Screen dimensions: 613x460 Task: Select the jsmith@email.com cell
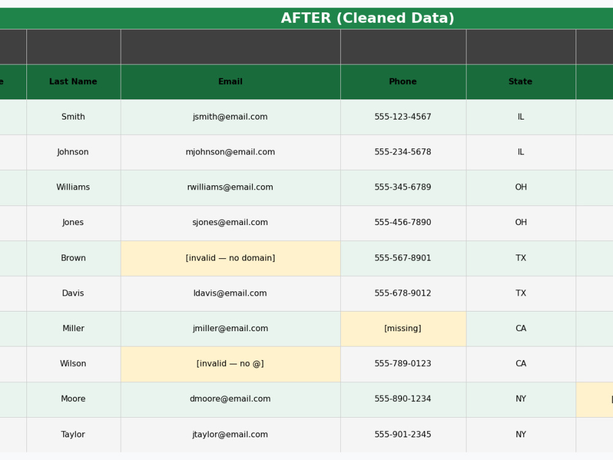(230, 117)
